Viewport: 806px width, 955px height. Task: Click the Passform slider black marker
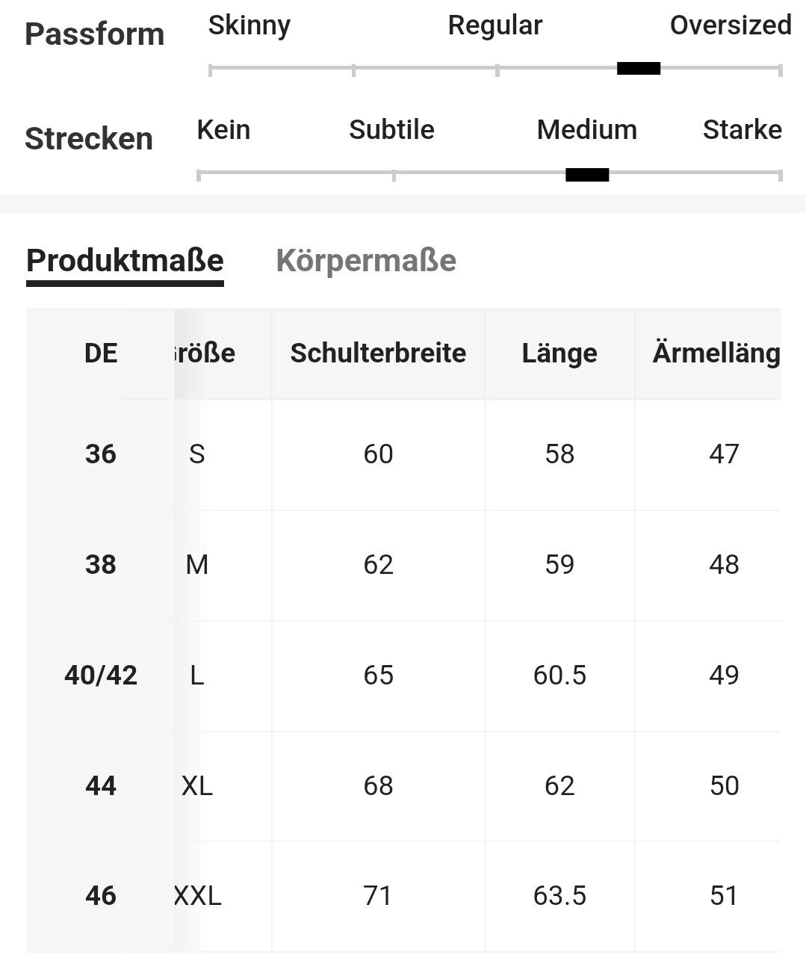tap(639, 69)
